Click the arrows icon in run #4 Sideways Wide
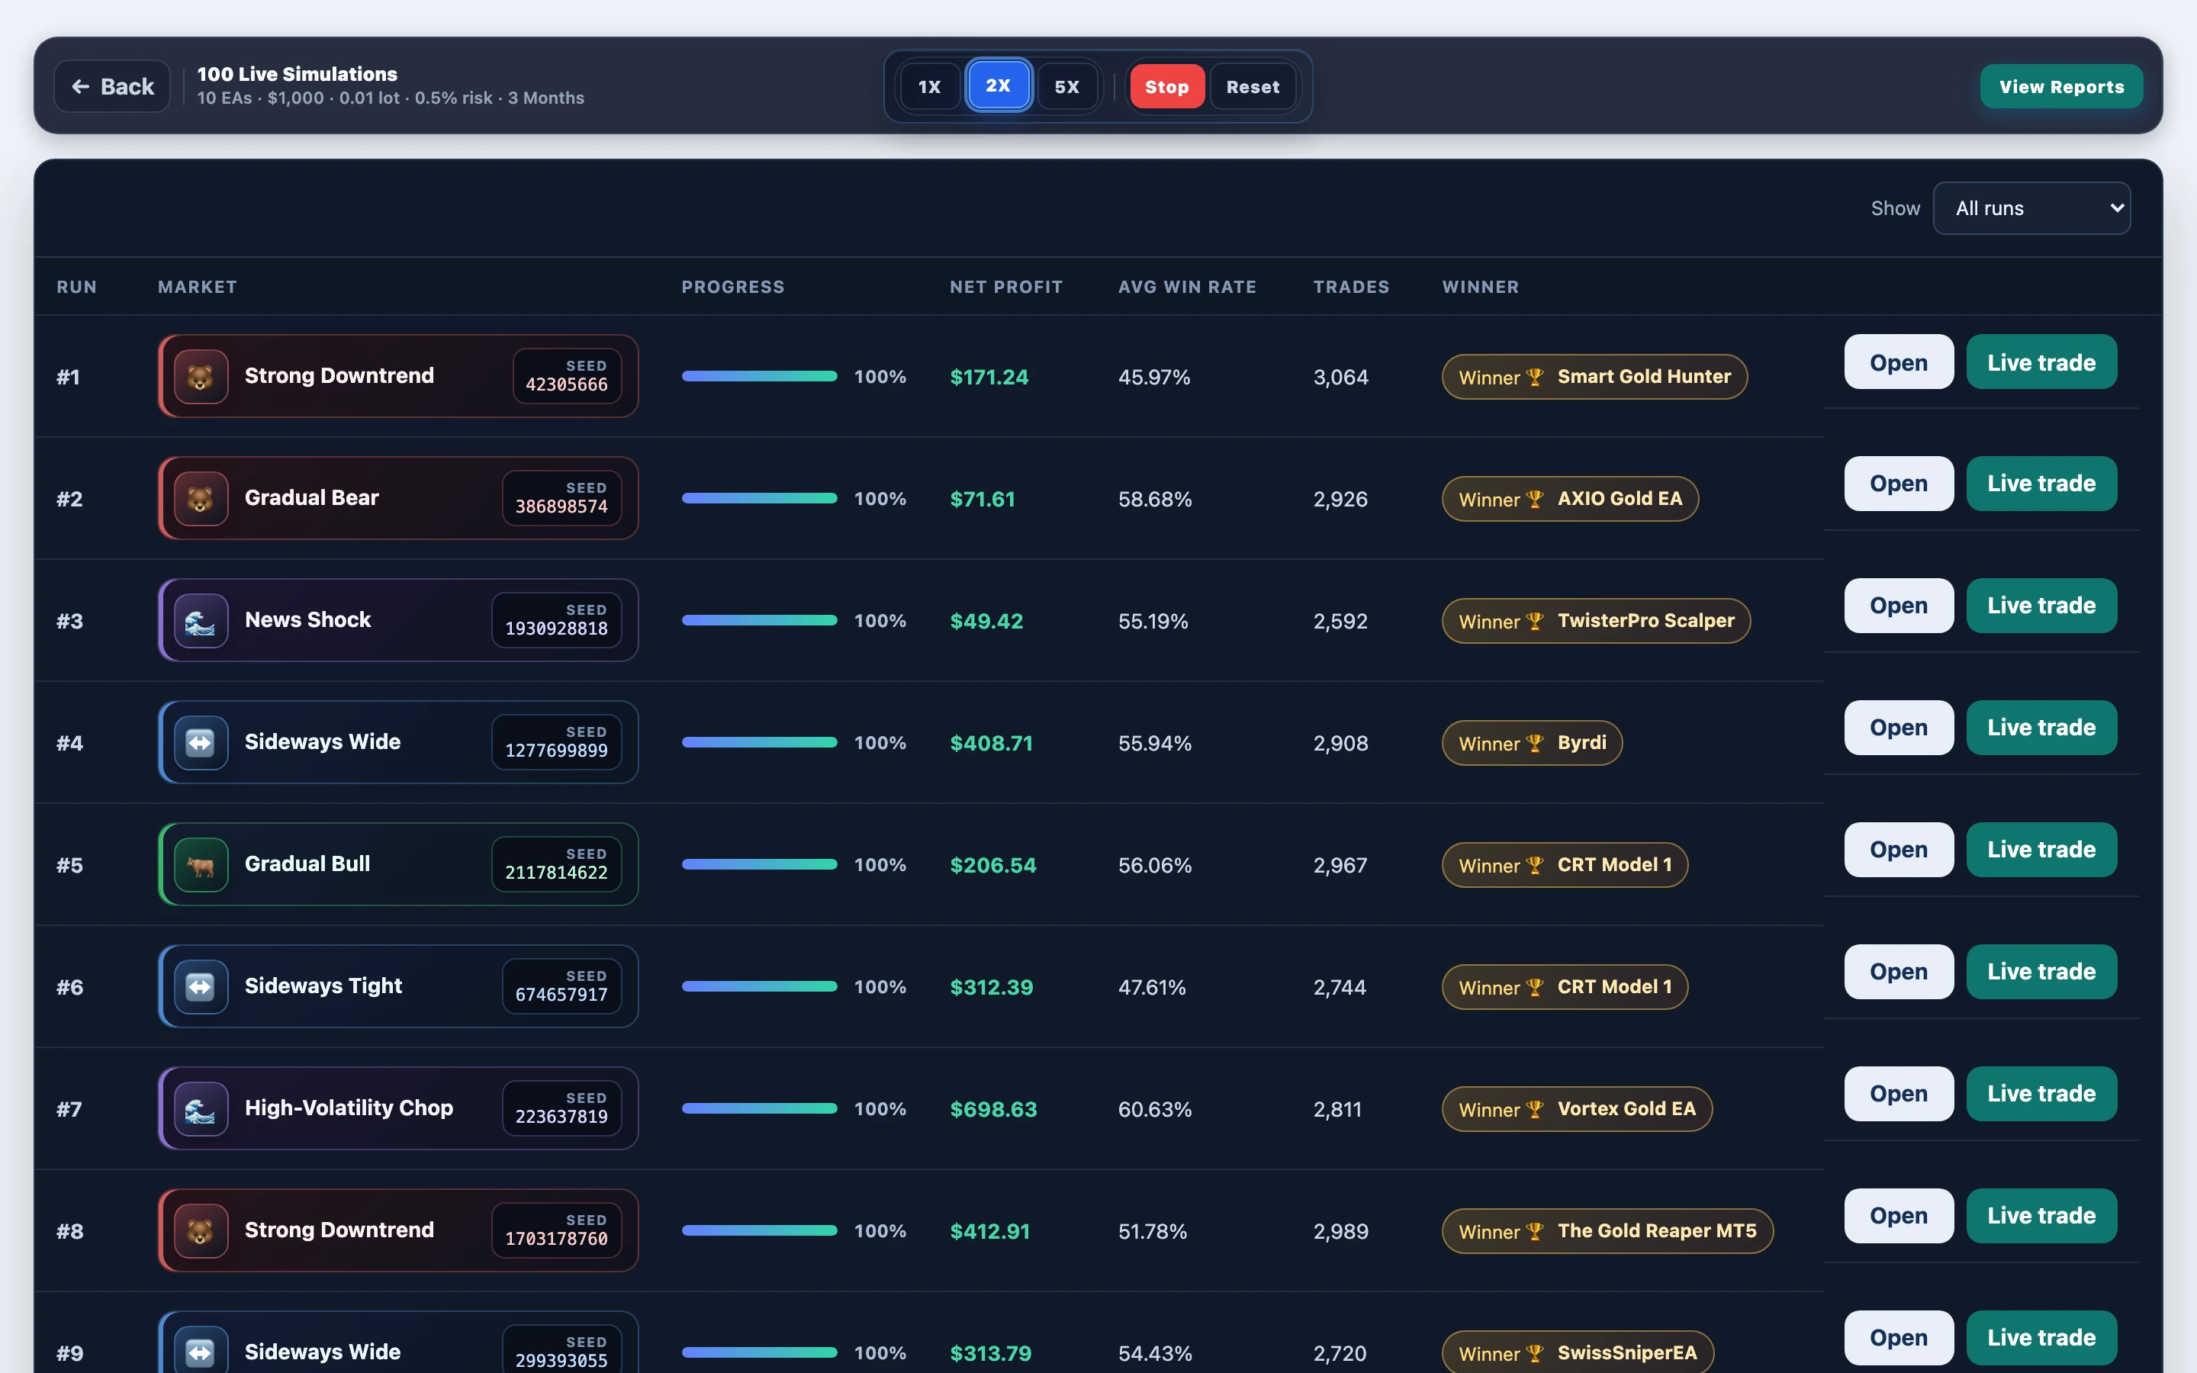The image size is (2197, 1373). pyautogui.click(x=201, y=743)
